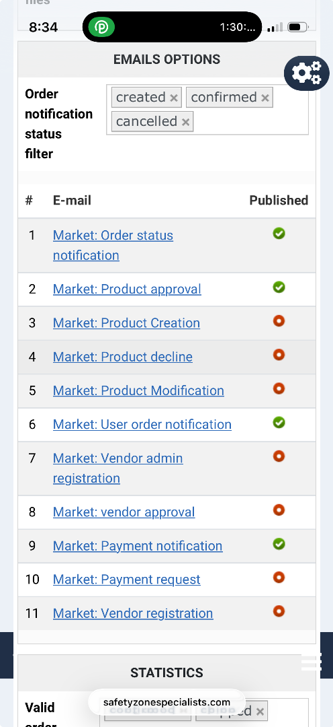This screenshot has width=333, height=727.
Task: Publish the Payment request email
Action: (x=279, y=578)
